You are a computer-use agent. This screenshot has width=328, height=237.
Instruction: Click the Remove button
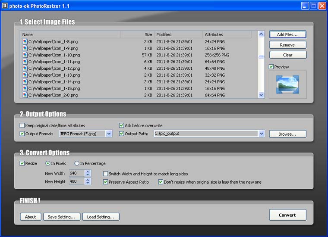(x=287, y=45)
